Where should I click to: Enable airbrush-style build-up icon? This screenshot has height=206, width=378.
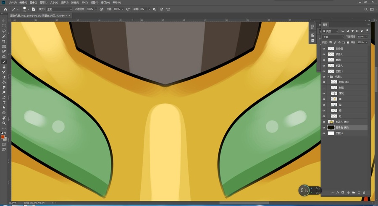pos(128,9)
